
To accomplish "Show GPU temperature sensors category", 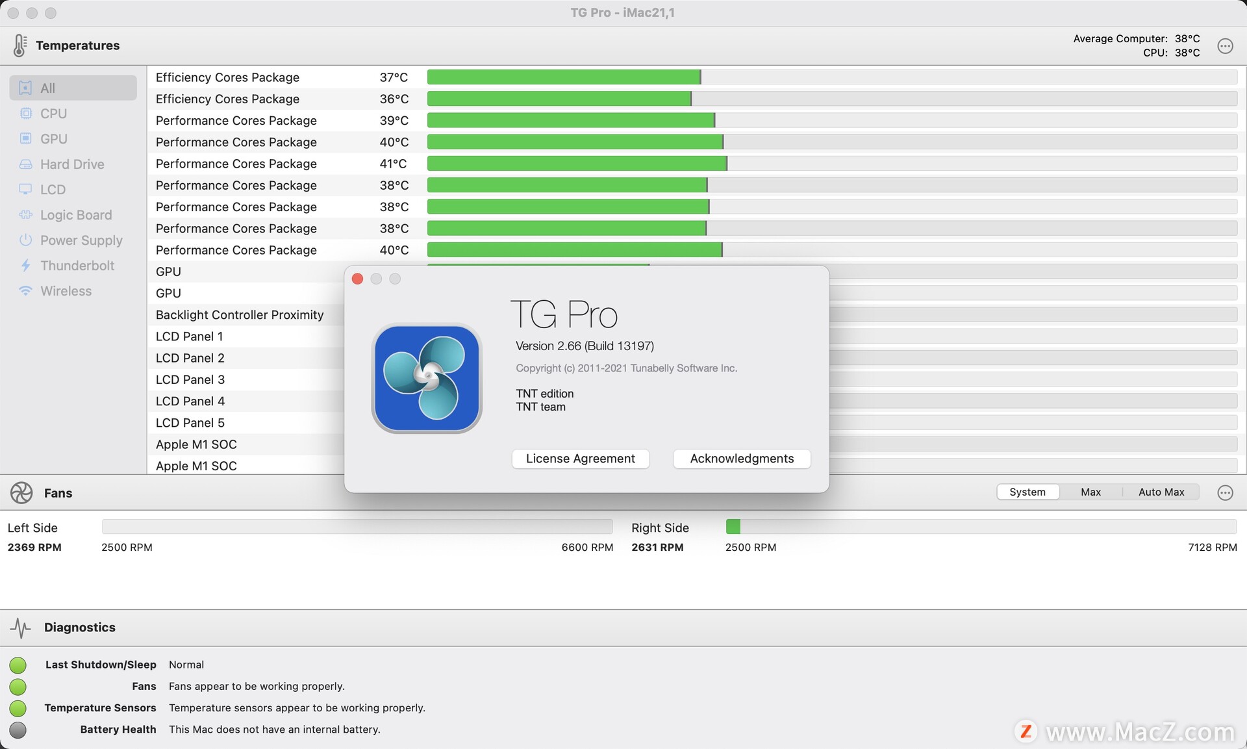I will 73,138.
